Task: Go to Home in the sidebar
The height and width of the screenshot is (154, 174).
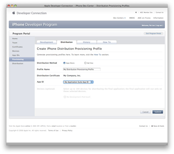Action: point(15,38)
